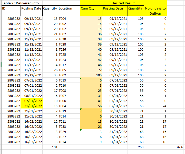Click the 'Cum Qty' yellow header cell
This screenshot has width=185, height=154.
pyautogui.click(x=91, y=11)
